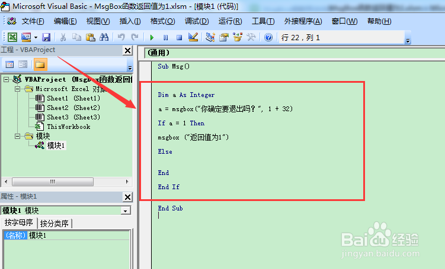Screen dimensions: 445x269
Task: Click the Undo arrow icon
Action: (x=121, y=37)
